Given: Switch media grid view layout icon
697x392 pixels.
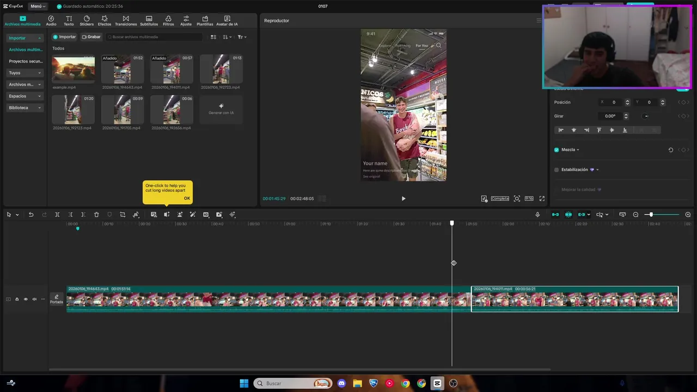Looking at the screenshot, I should (213, 37).
